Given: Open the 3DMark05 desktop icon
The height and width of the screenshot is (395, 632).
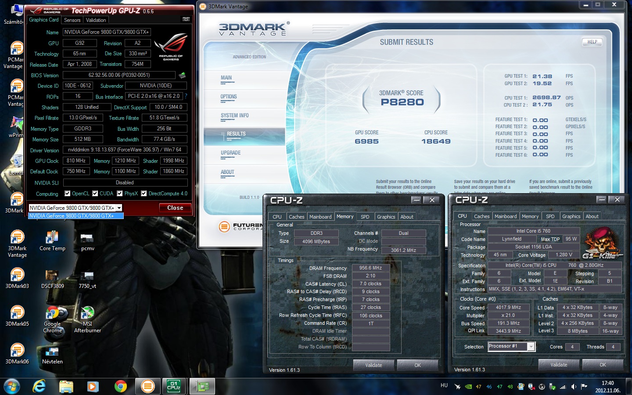Looking at the screenshot, I should point(17,316).
